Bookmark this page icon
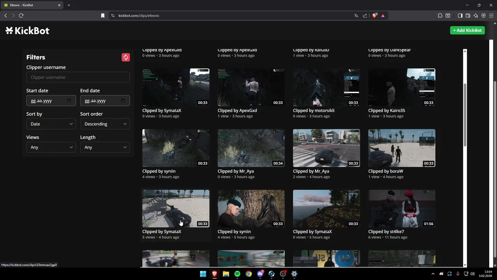 click(103, 16)
